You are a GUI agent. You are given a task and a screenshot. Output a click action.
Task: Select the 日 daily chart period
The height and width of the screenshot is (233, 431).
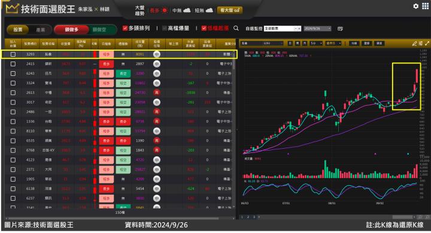[290, 44]
